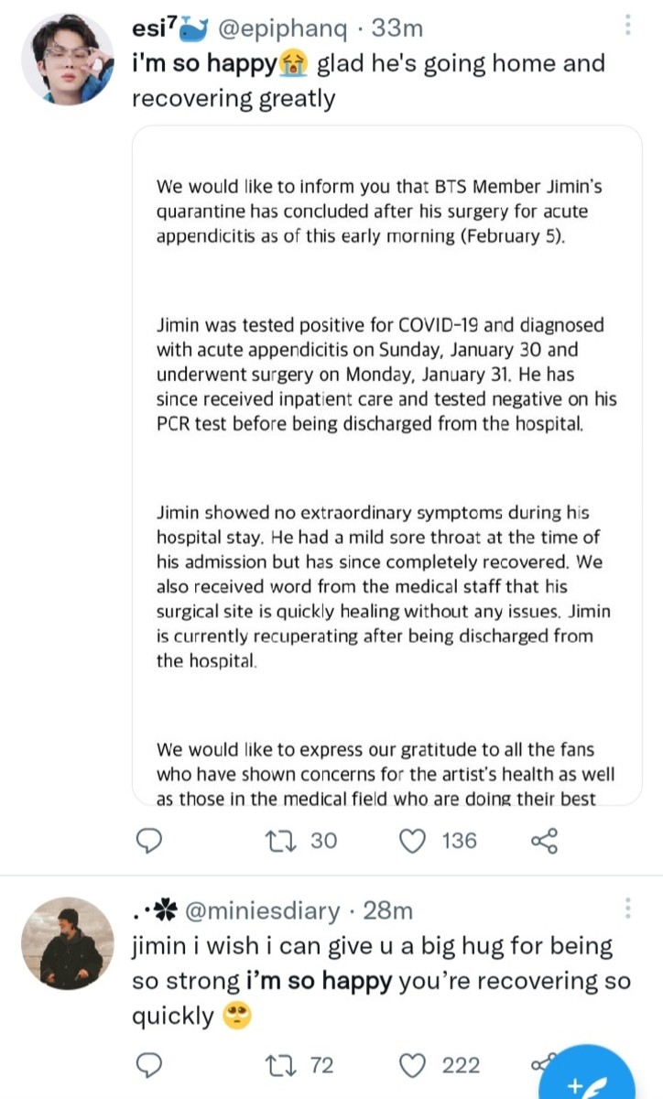
Task: Open the @miniesdiary handle
Action: click(x=262, y=910)
